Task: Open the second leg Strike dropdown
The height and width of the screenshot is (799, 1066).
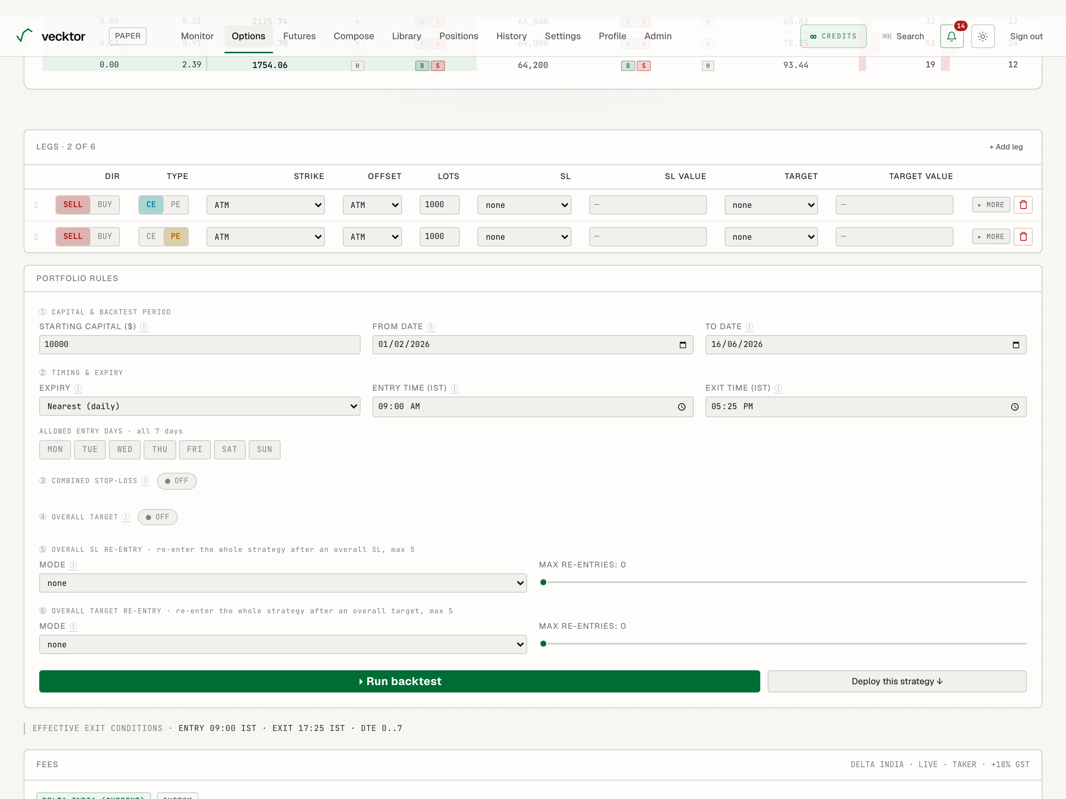Action: (265, 237)
